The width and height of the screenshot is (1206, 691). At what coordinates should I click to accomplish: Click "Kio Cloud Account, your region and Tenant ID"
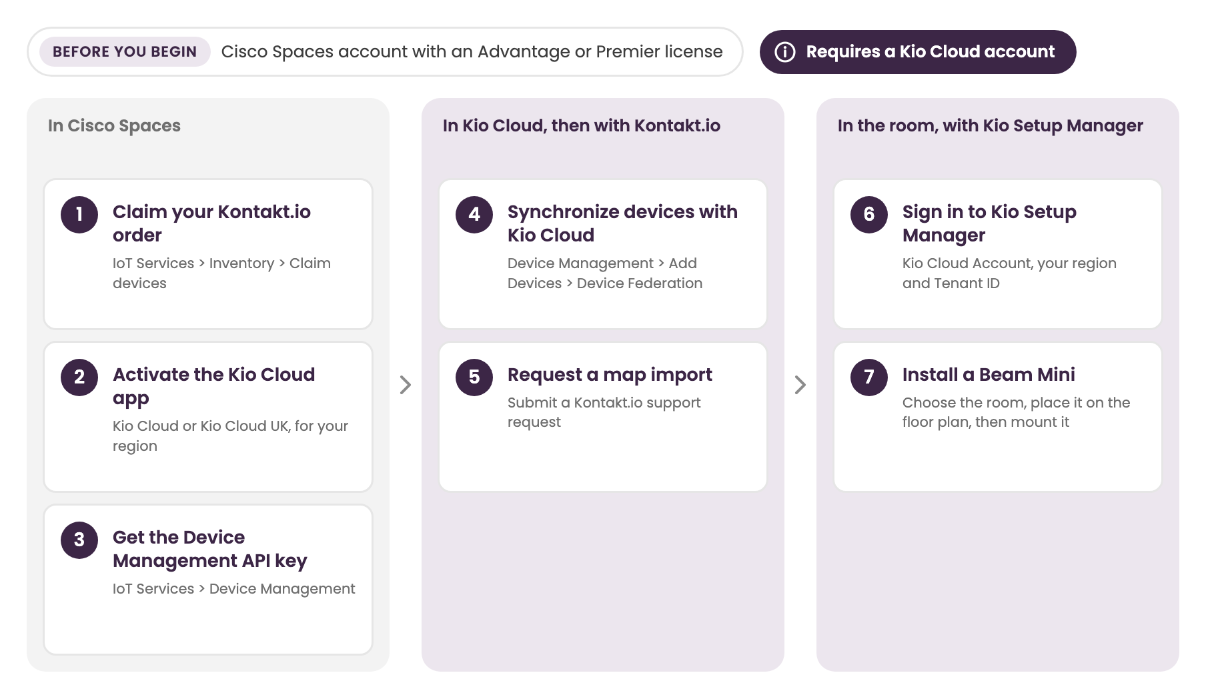coord(1009,273)
